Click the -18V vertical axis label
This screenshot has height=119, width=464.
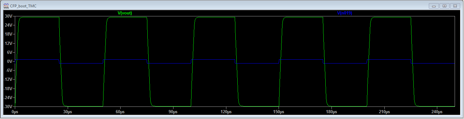8,88
